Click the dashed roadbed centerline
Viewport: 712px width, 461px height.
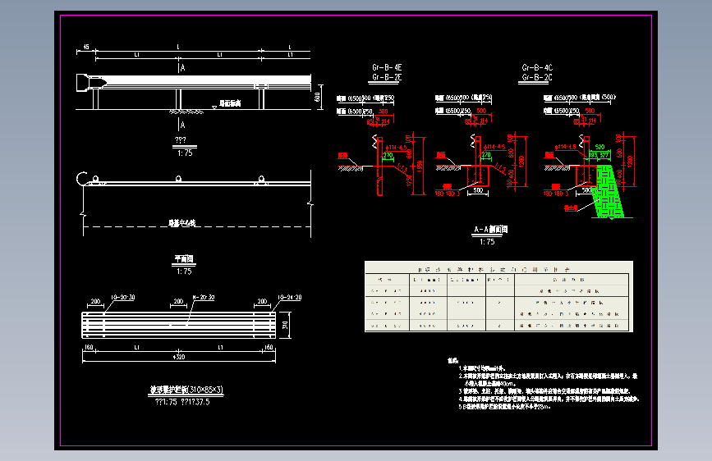[x=196, y=226]
